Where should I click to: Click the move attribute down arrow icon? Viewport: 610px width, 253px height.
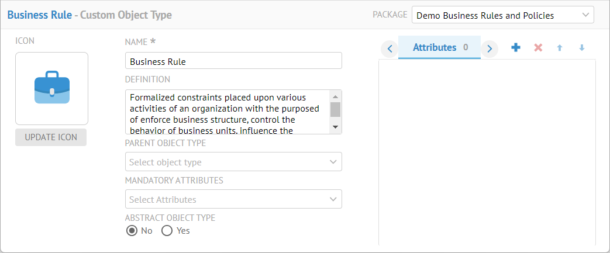(582, 48)
